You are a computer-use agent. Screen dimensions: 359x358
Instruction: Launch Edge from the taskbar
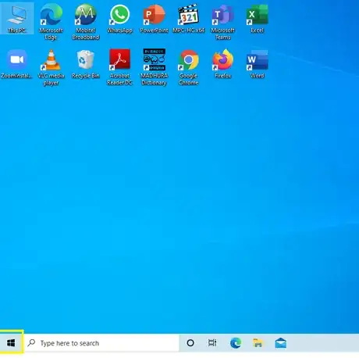point(236,343)
